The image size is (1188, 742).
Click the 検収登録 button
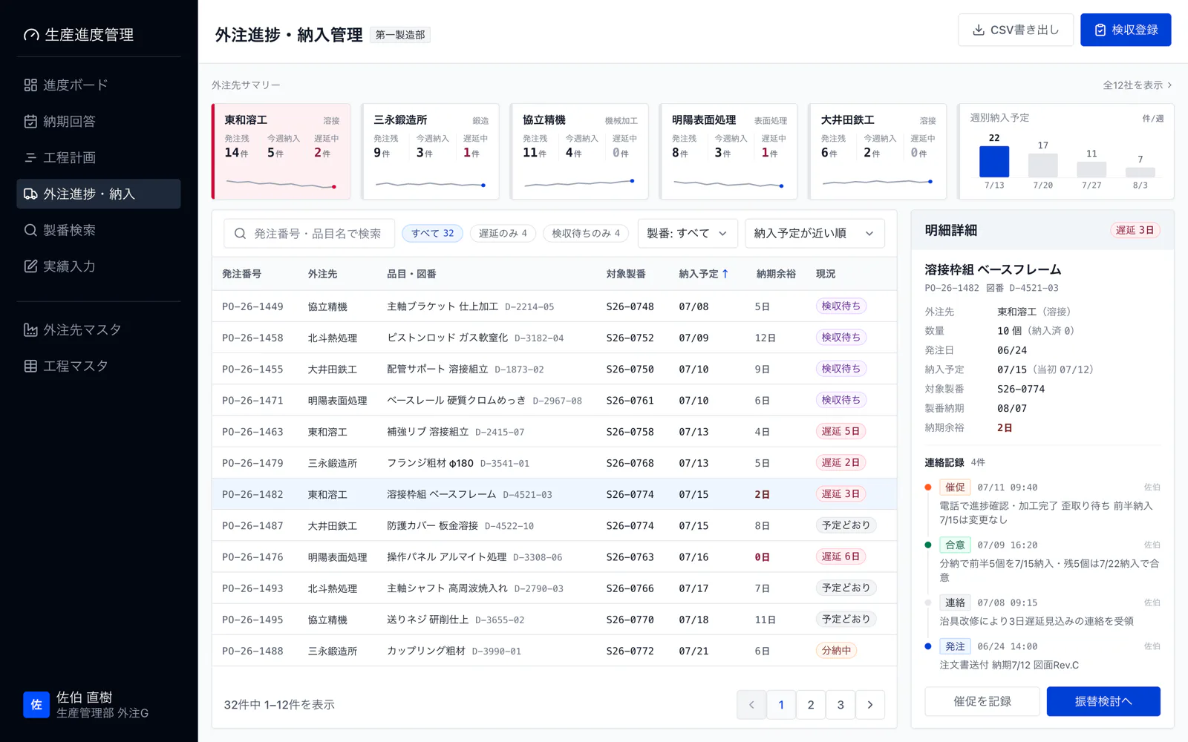point(1126,30)
